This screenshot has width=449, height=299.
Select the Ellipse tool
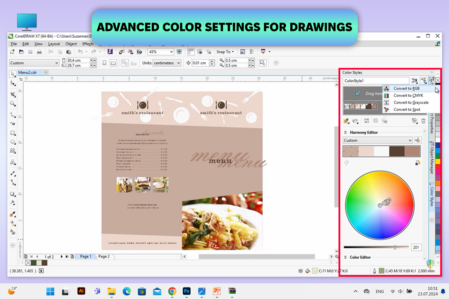click(13, 142)
